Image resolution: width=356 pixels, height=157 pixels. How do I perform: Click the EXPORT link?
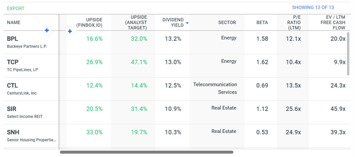16,8
